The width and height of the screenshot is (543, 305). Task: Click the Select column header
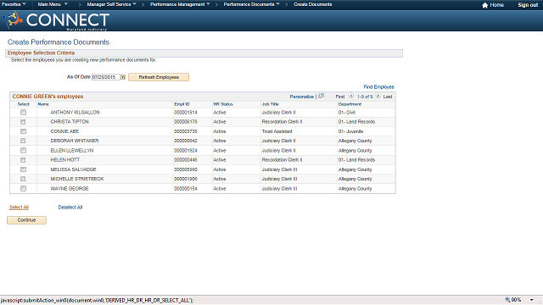pyautogui.click(x=24, y=104)
